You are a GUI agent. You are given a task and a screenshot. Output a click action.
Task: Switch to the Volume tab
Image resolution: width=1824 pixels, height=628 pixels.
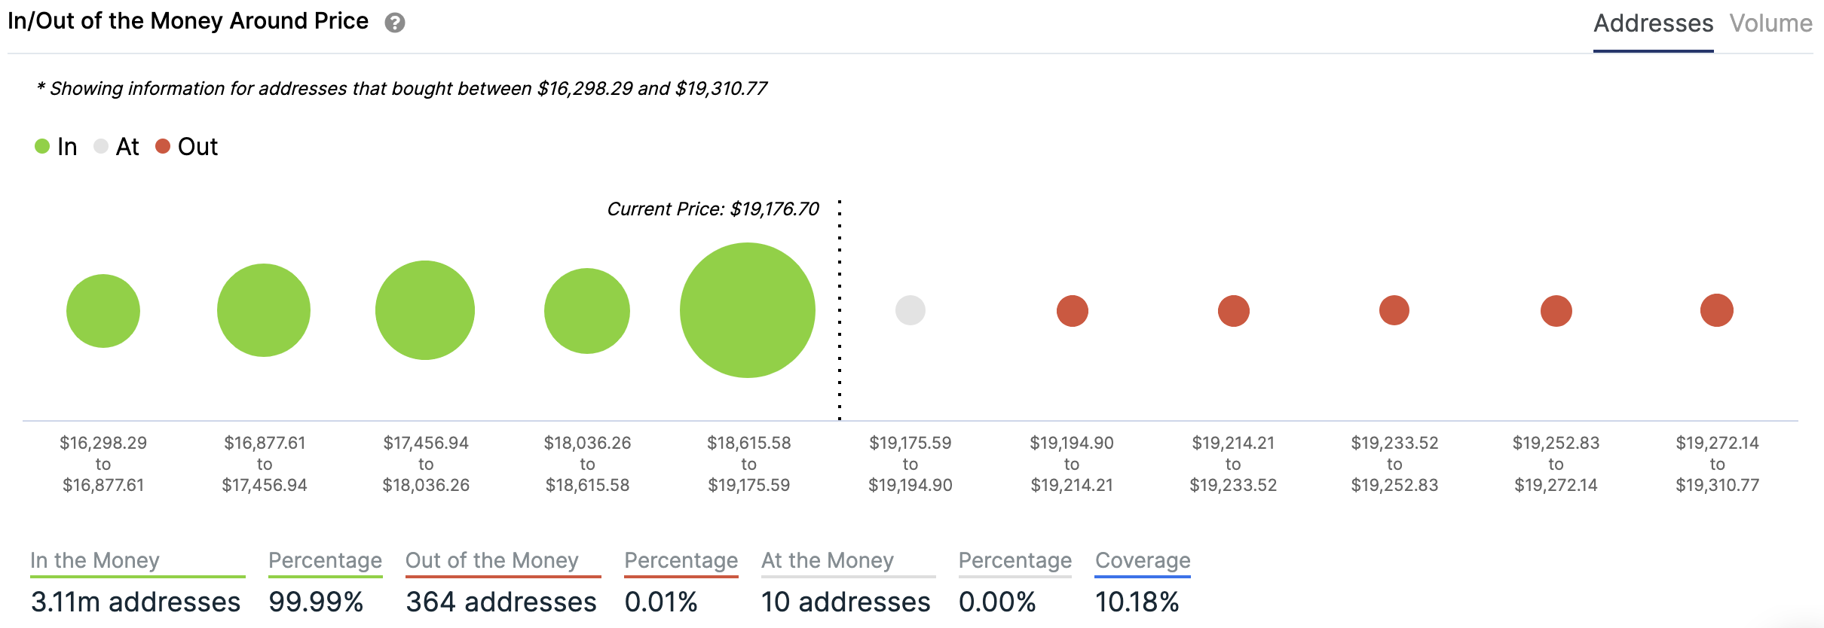click(x=1770, y=23)
